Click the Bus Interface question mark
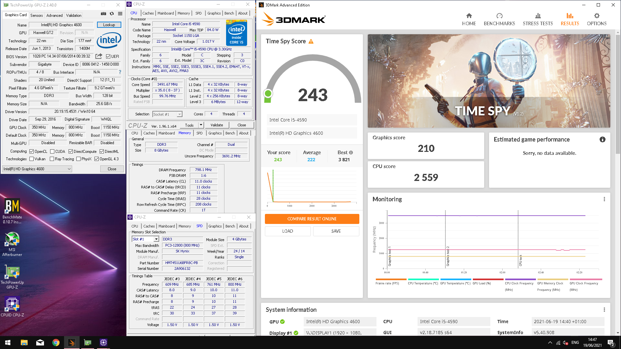 (120, 72)
